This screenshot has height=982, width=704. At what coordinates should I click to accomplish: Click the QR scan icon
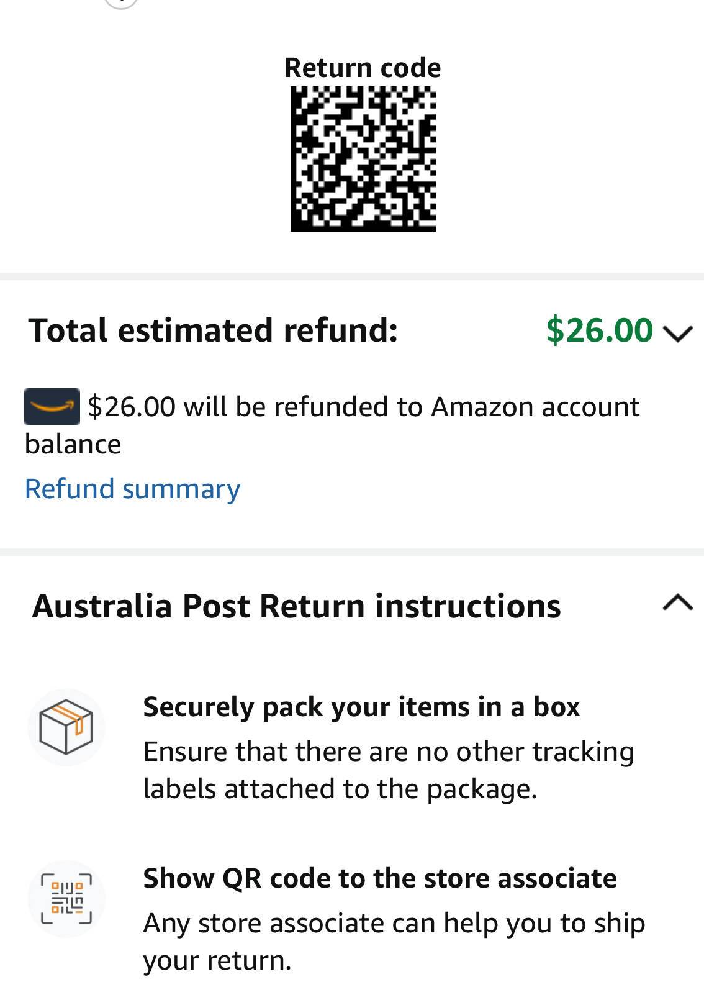(66, 898)
